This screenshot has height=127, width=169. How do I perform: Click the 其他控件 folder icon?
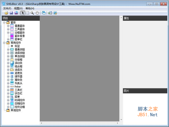(8, 110)
